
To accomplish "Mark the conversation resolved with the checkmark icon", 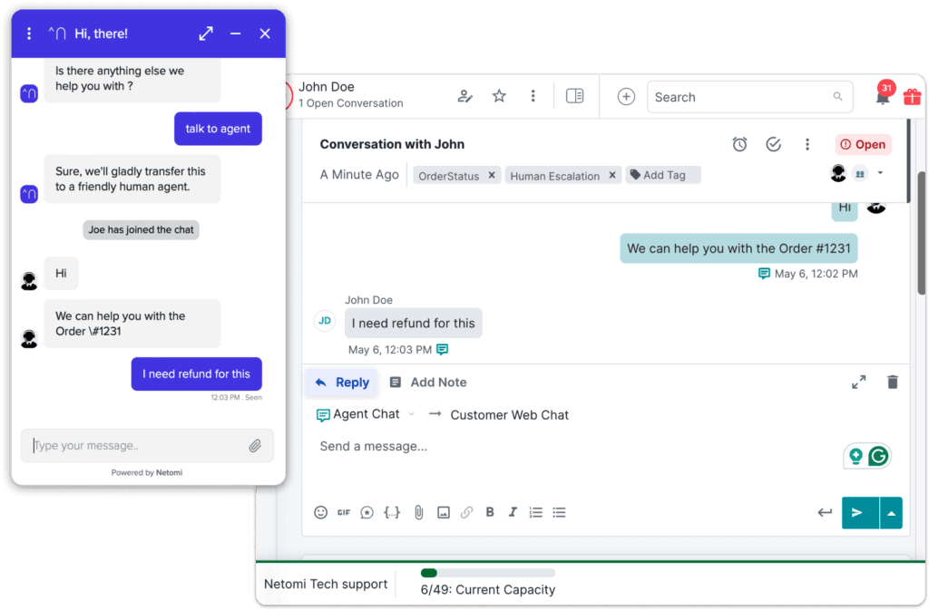I will (x=773, y=143).
